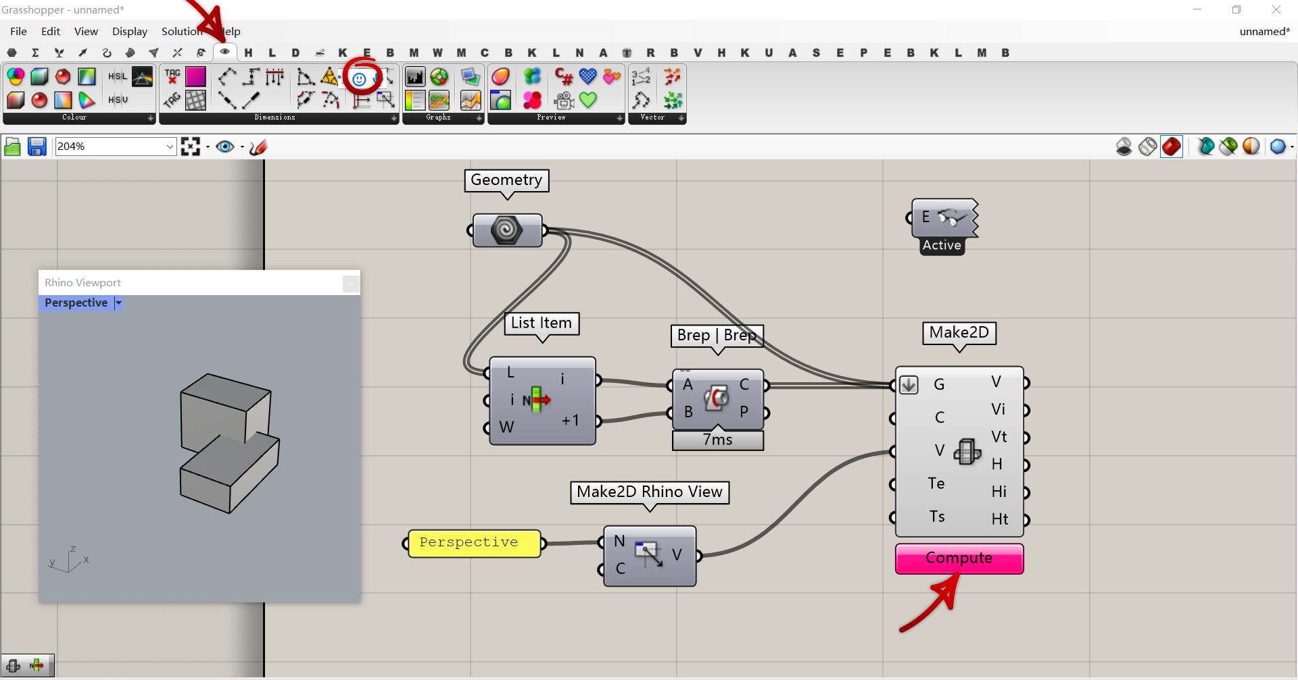The image size is (1298, 680).
Task: Select the Pie Chart component icon
Action: 439,77
